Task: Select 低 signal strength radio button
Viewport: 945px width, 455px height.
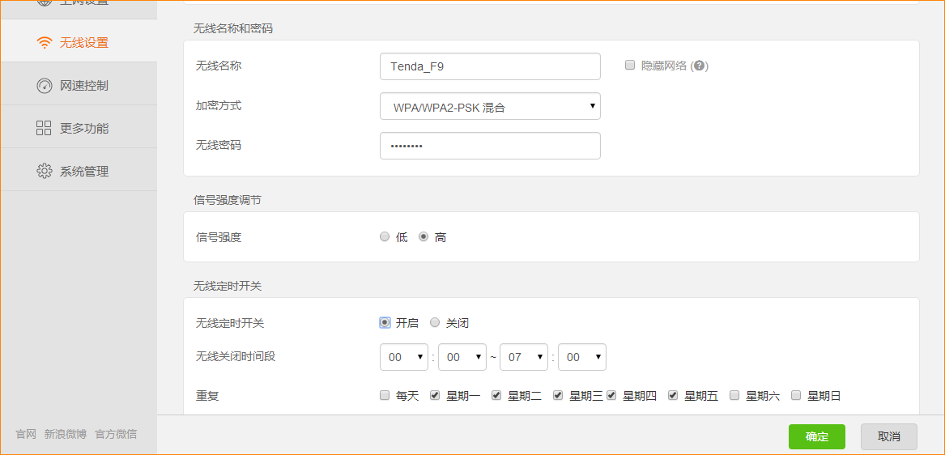Action: pos(385,237)
